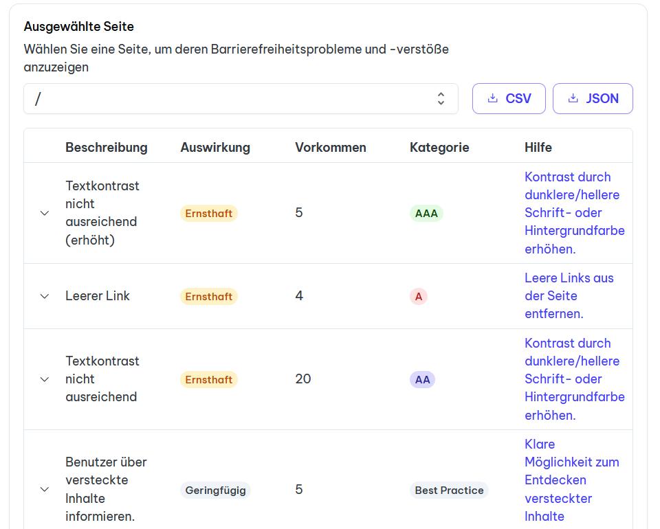The image size is (660, 529).
Task: Click the "Vorkommen" column header
Action: click(331, 147)
